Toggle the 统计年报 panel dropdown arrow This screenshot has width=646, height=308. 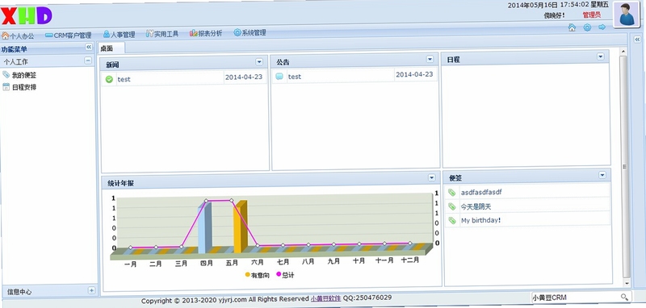point(431,177)
